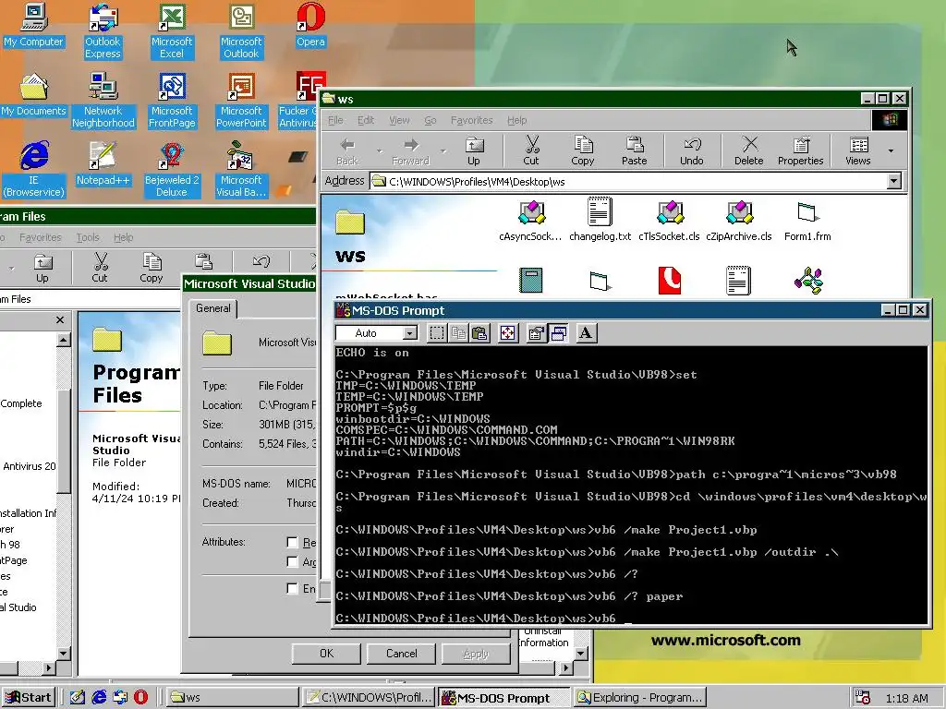Viewport: 946px width, 709px height.
Task: Click Internet Explorer icon in quick launch
Action: point(99,698)
